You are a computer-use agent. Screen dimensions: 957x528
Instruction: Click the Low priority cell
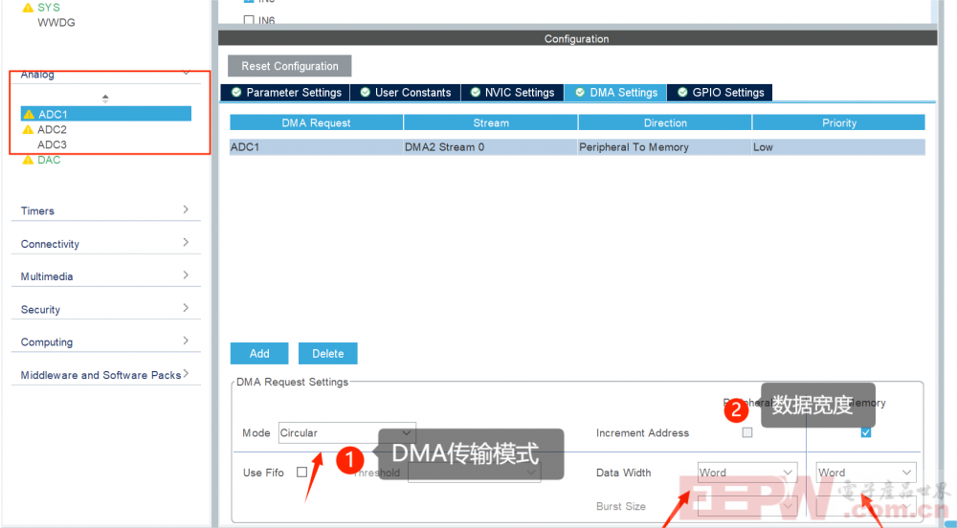coord(839,147)
